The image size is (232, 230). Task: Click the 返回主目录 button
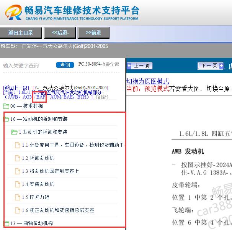(x=21, y=33)
